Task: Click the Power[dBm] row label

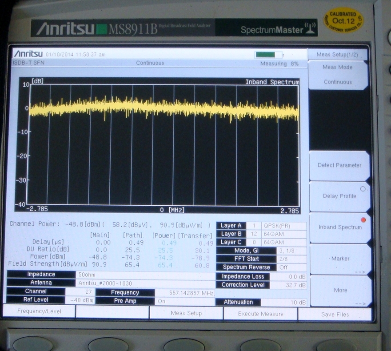Action: (x=48, y=256)
